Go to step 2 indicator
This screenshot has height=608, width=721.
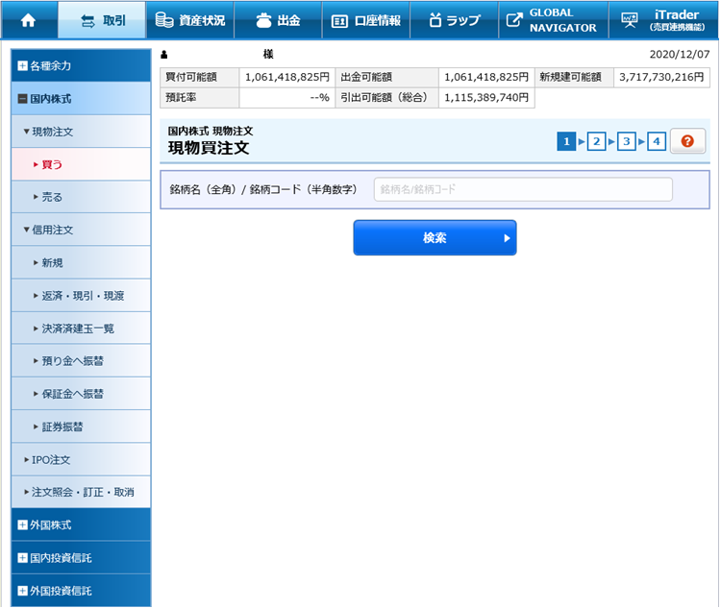click(596, 141)
